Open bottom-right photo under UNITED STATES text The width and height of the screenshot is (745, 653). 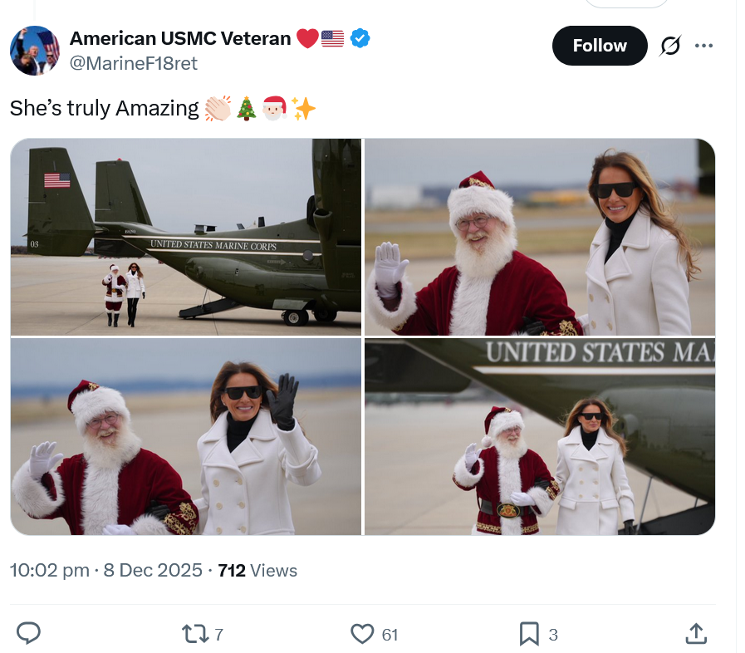[539, 436]
